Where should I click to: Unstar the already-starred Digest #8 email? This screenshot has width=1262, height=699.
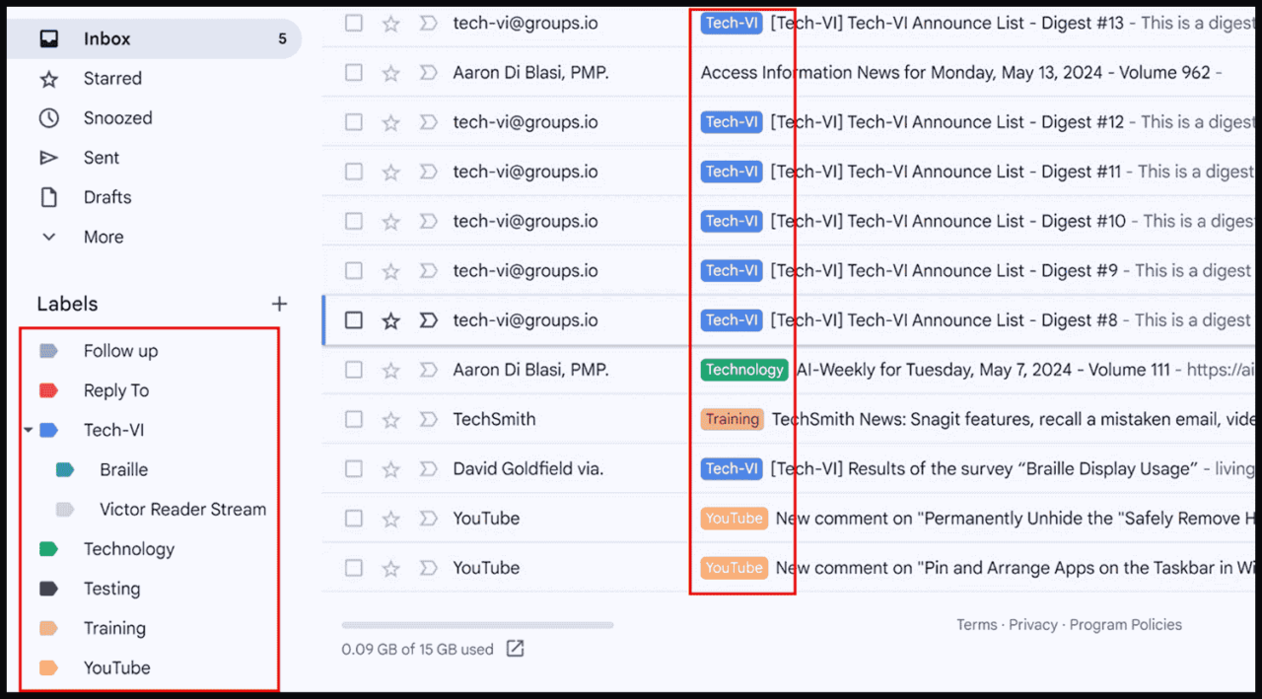[390, 319]
